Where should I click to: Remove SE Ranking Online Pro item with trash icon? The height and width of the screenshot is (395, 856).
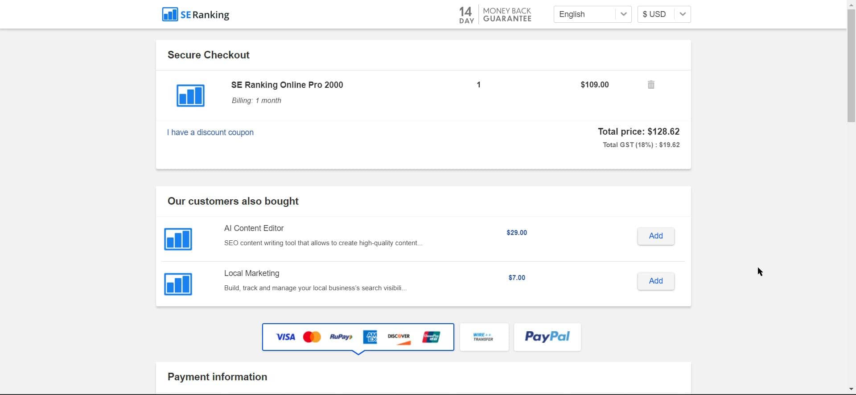point(651,85)
